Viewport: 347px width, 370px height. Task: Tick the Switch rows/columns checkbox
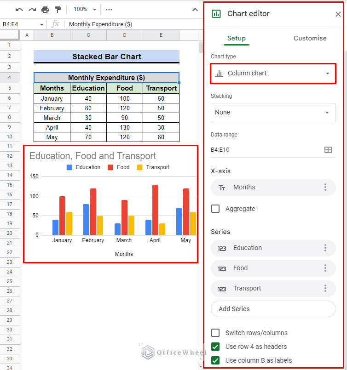tap(215, 333)
